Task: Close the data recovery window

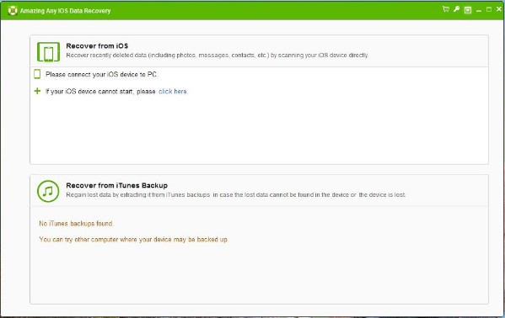Action: [499, 9]
